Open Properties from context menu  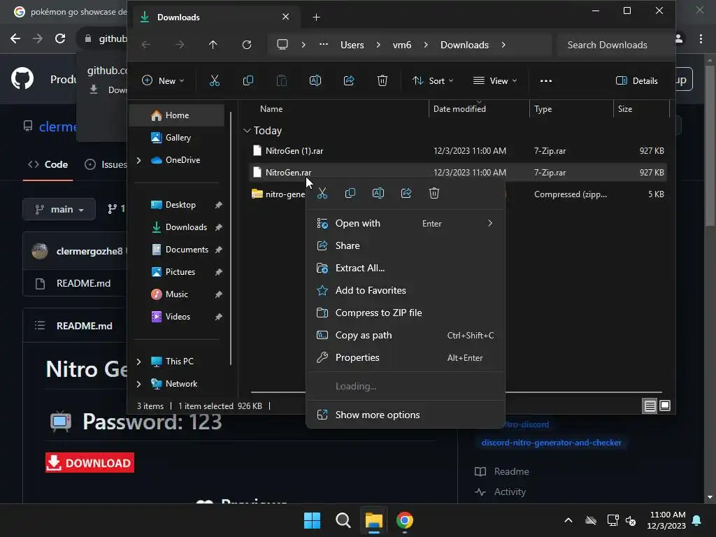405,357
